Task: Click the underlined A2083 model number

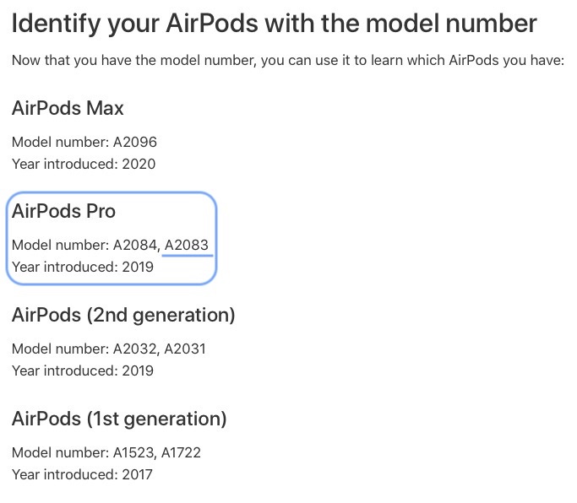Action: pos(186,246)
